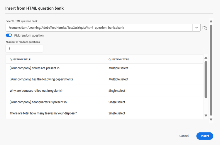Screen dimensions: 220x145
Task: Click the table scroll down arrow
Action: (206, 115)
